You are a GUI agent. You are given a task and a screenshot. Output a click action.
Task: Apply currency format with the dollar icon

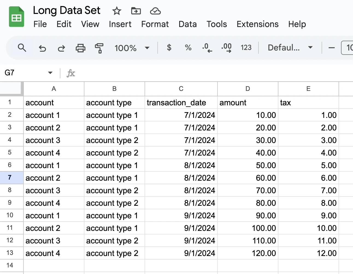click(x=169, y=48)
